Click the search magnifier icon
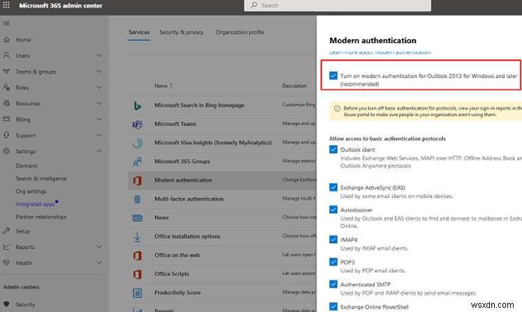Image resolution: width=522 pixels, height=312 pixels. point(254,5)
